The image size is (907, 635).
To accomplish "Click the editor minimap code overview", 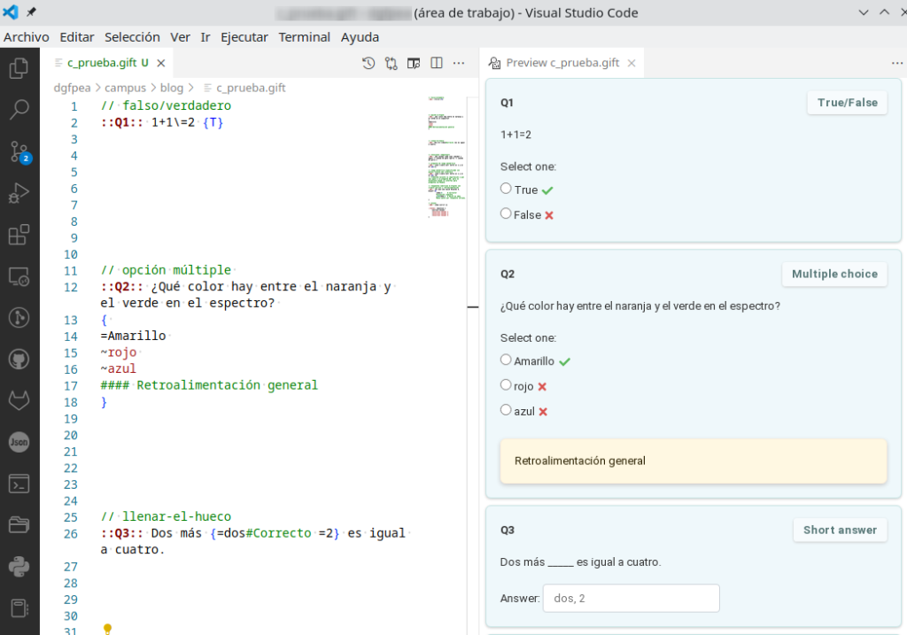I will (446, 157).
